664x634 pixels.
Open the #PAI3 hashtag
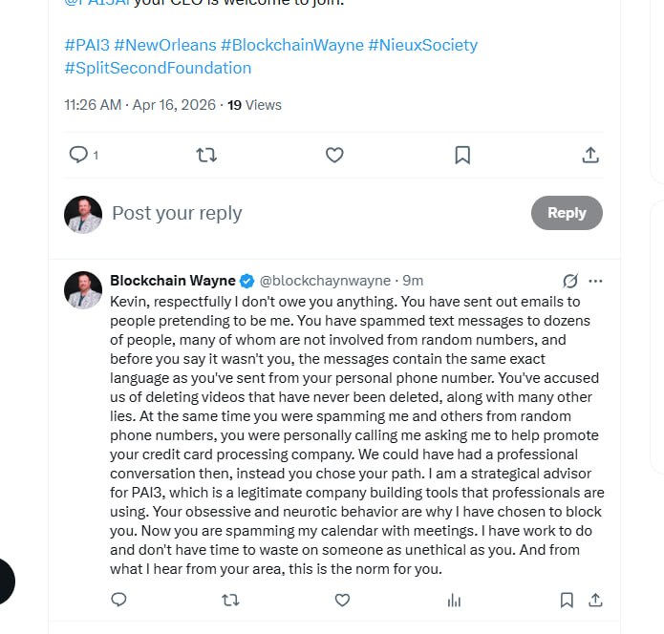87,45
